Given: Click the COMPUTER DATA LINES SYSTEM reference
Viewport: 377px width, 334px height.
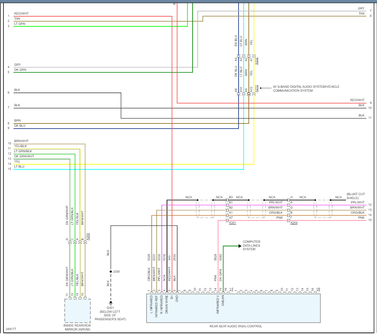Looking at the screenshot, I should [x=251, y=245].
